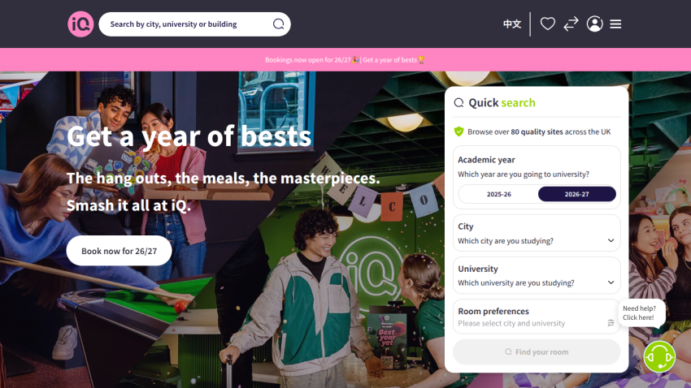The height and width of the screenshot is (388, 691).
Task: Click the search magnifier icon in header
Action: click(x=279, y=24)
